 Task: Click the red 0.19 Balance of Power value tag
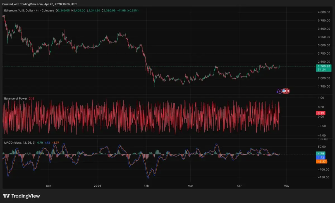coord(320,113)
